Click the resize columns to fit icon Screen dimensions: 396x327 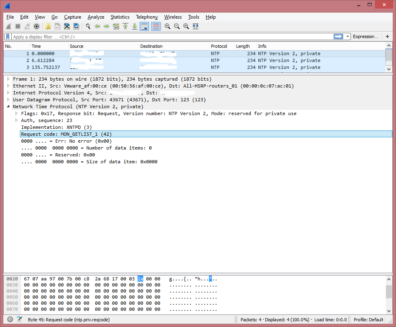coord(196,26)
